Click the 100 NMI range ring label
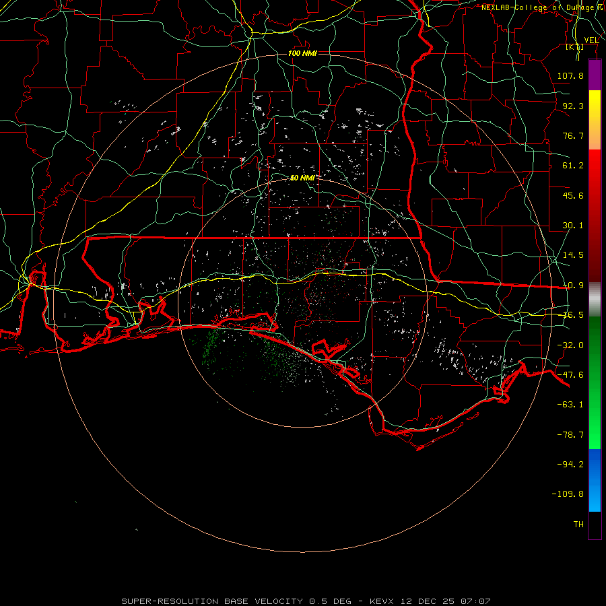 pos(302,53)
